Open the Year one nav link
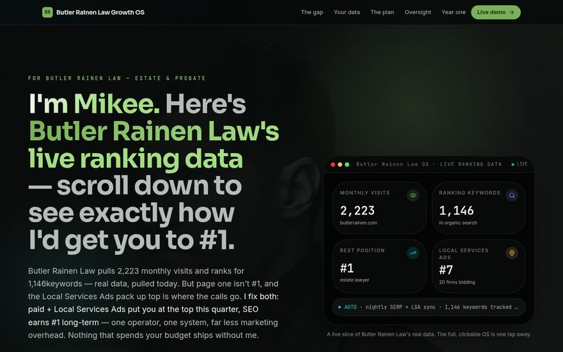Screen dimensions: 563x352 click(453, 12)
